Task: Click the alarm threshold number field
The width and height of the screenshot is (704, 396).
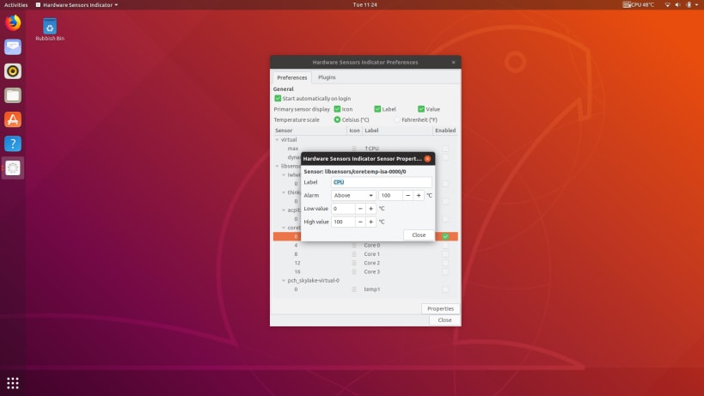Action: pyautogui.click(x=390, y=196)
